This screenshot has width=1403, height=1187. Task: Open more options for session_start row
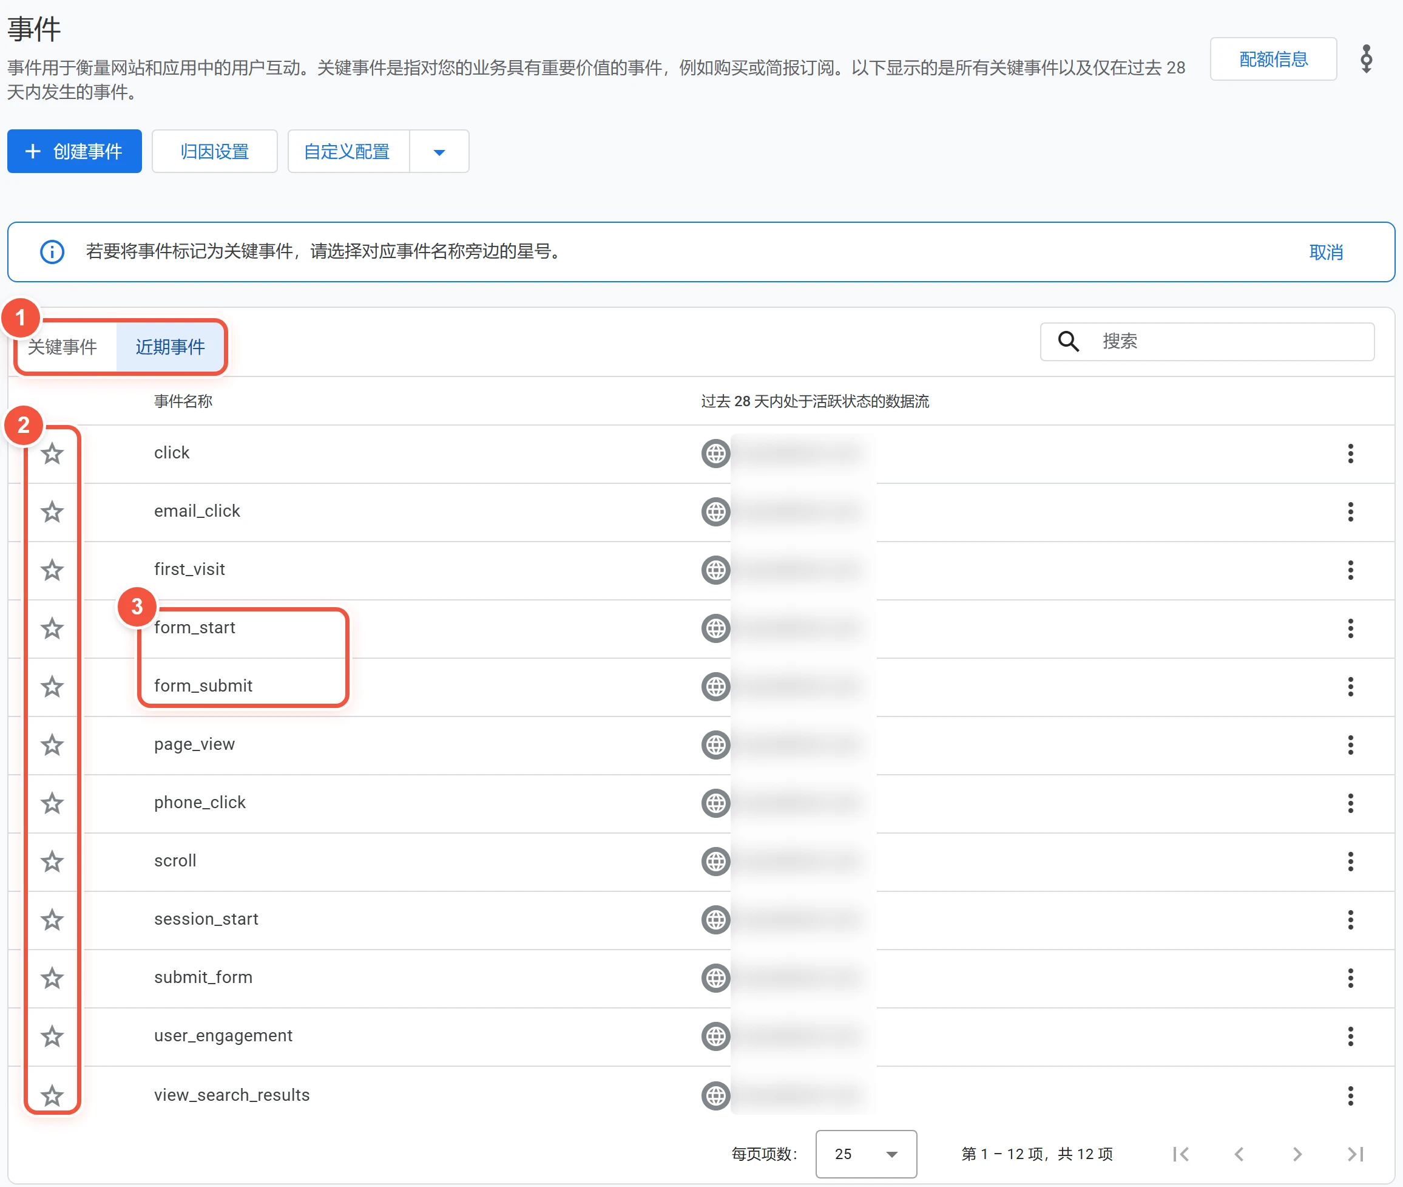point(1350,920)
